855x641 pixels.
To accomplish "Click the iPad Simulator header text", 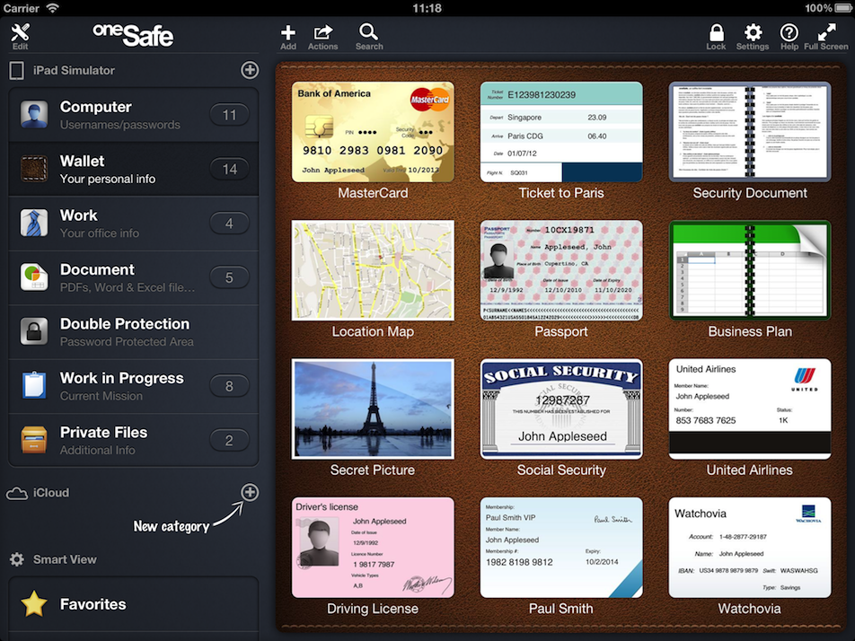I will 74,70.
